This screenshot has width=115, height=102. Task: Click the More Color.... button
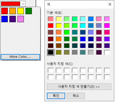(x=20, y=57)
